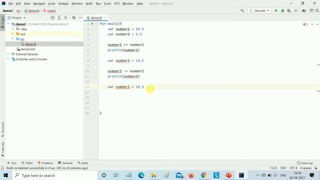320x180 pixels.
Task: Collapse all in Project panel
Action: pyautogui.click(x=65, y=18)
